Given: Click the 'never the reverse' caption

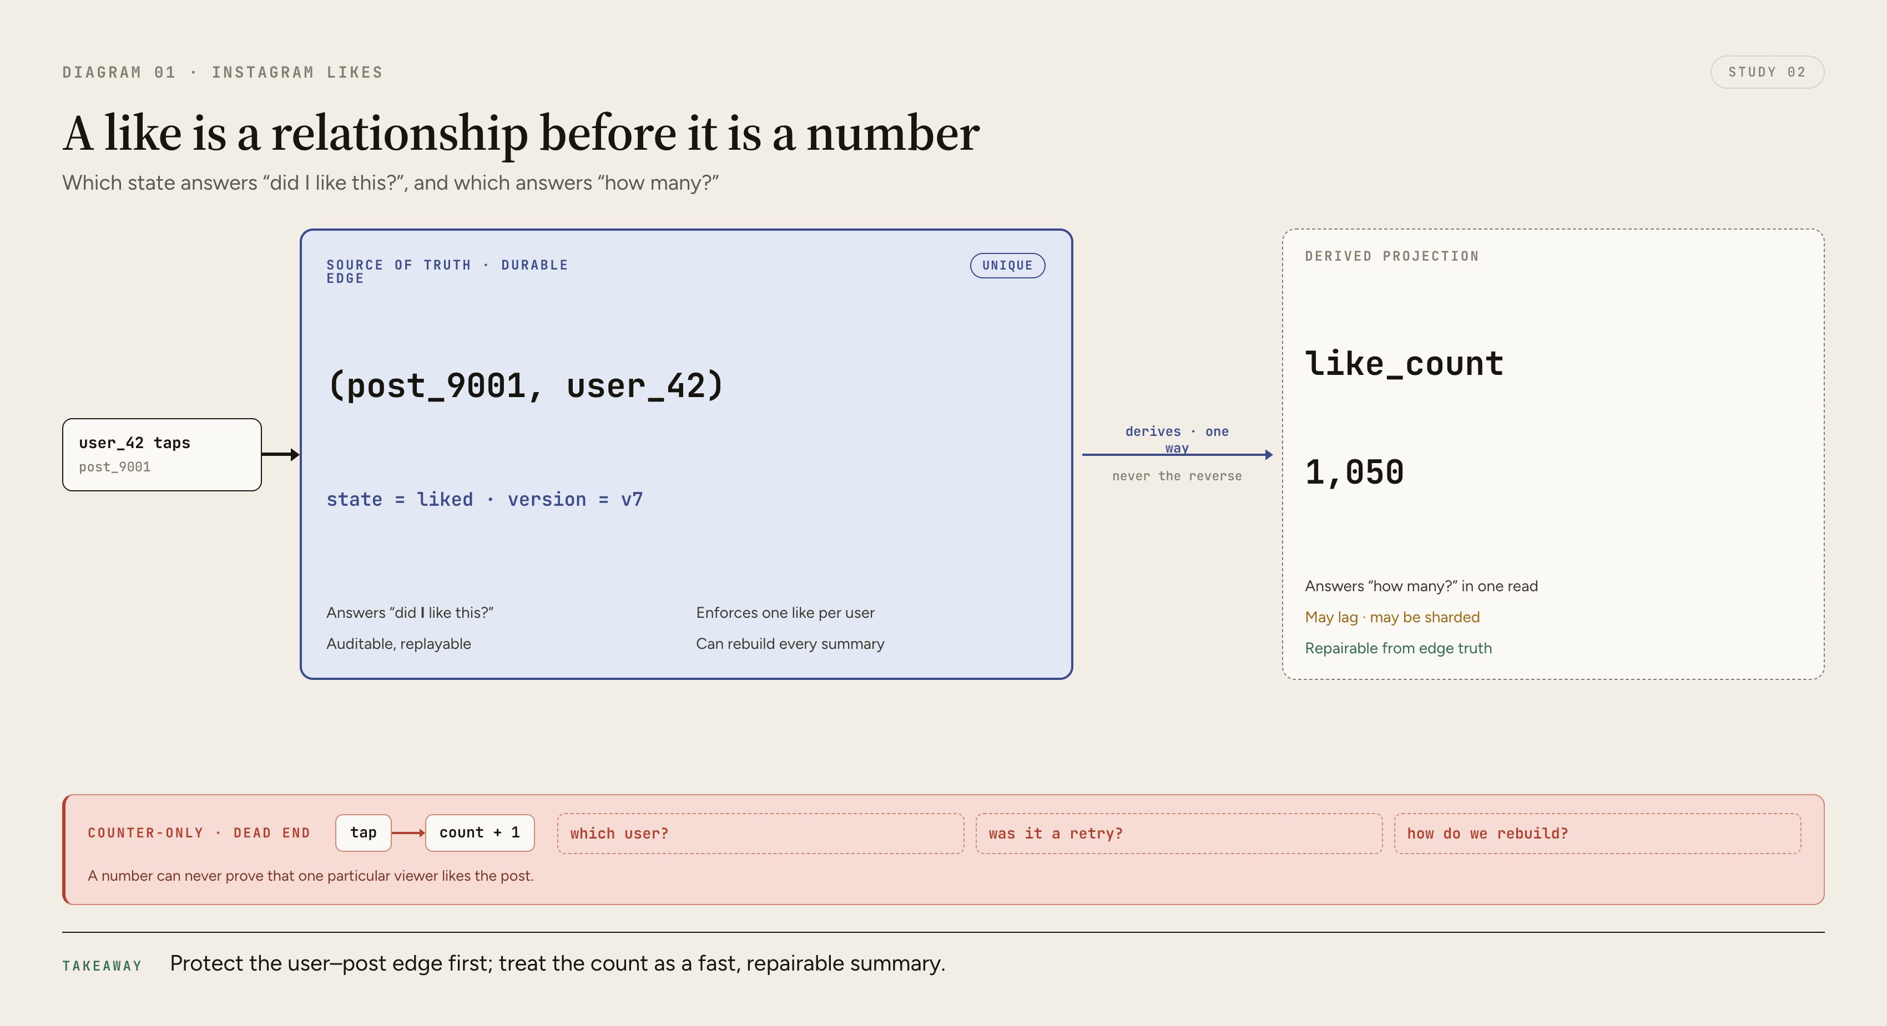Looking at the screenshot, I should coord(1177,476).
